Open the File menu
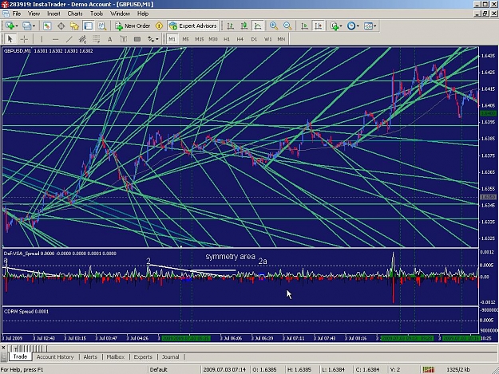The image size is (499, 374). (17, 14)
